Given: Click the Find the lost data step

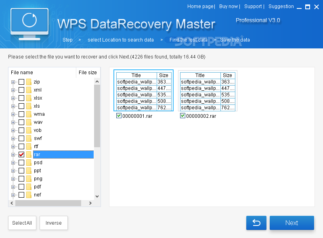Looking at the screenshot, I should click(188, 40).
